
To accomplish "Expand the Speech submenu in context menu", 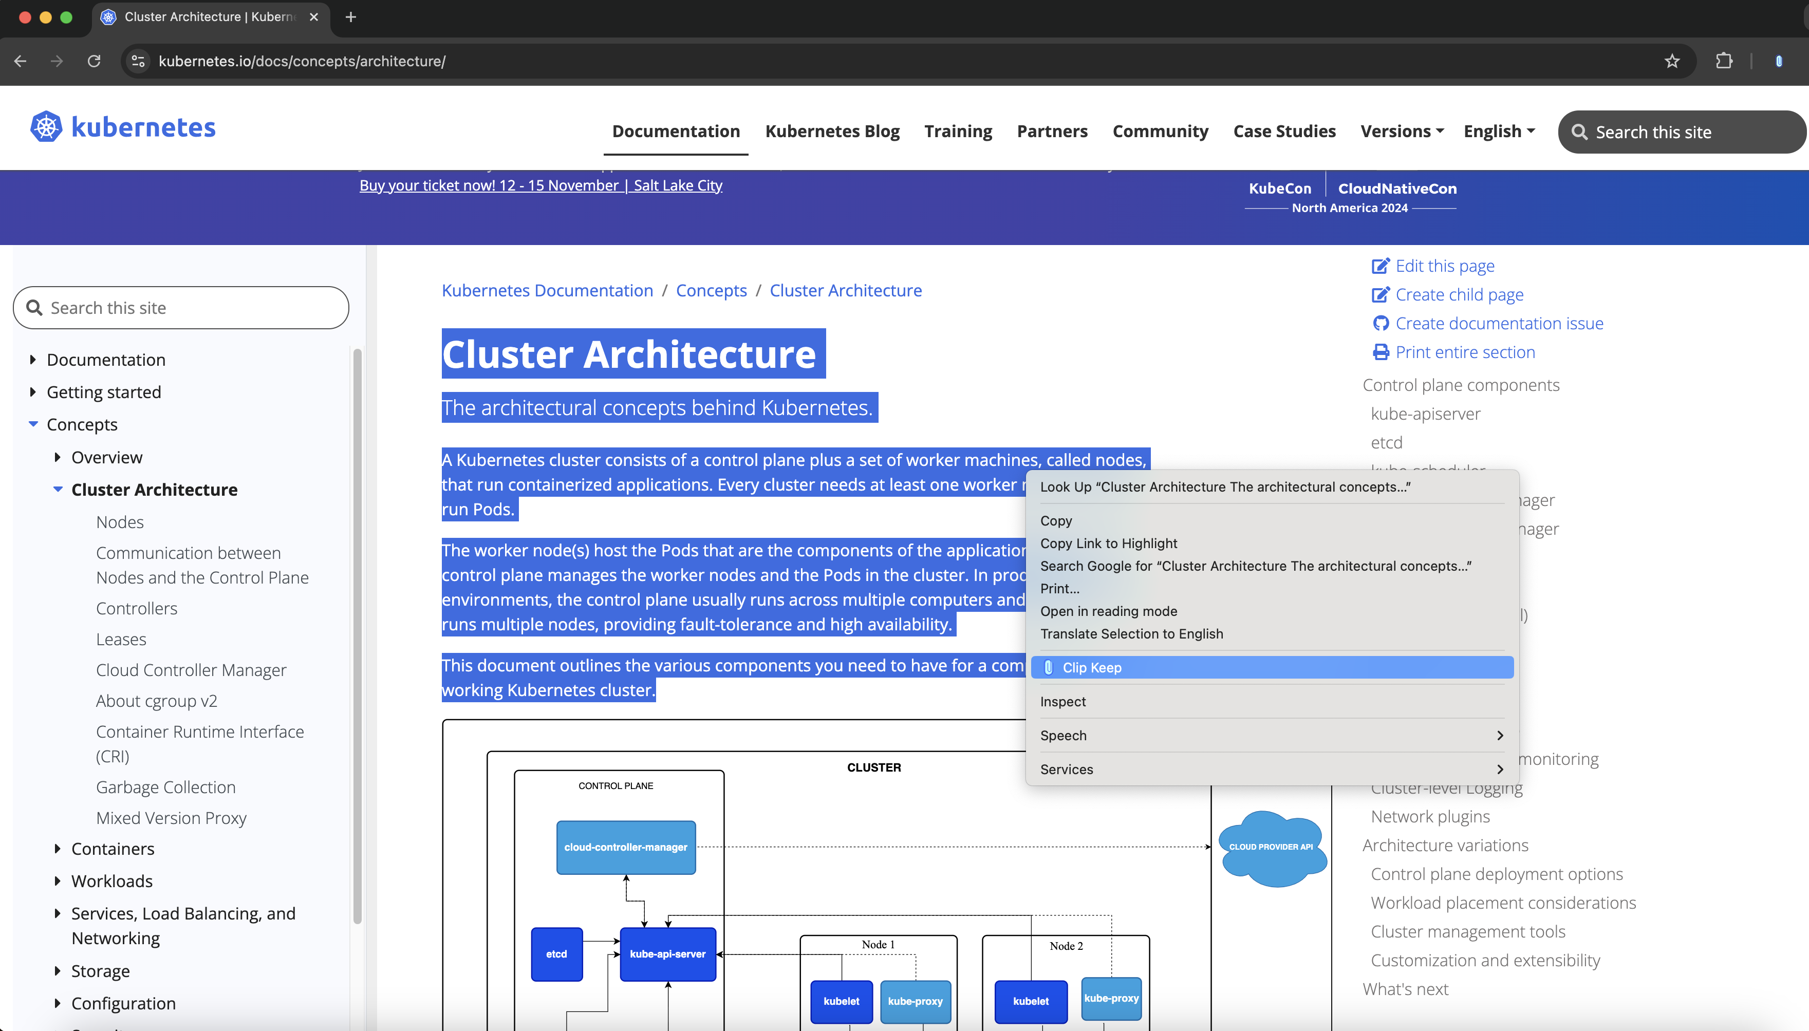I will (1271, 735).
